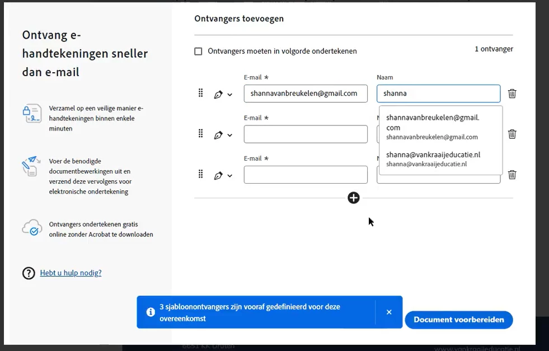Expand role dropdown chevron in first recipient row
This screenshot has width=549, height=351.
point(229,95)
